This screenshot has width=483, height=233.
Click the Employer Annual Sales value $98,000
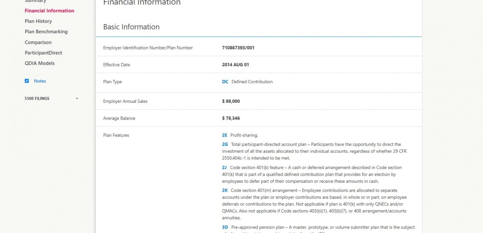[231, 101]
